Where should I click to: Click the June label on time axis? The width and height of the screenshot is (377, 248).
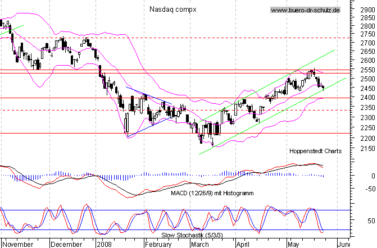coord(343,244)
